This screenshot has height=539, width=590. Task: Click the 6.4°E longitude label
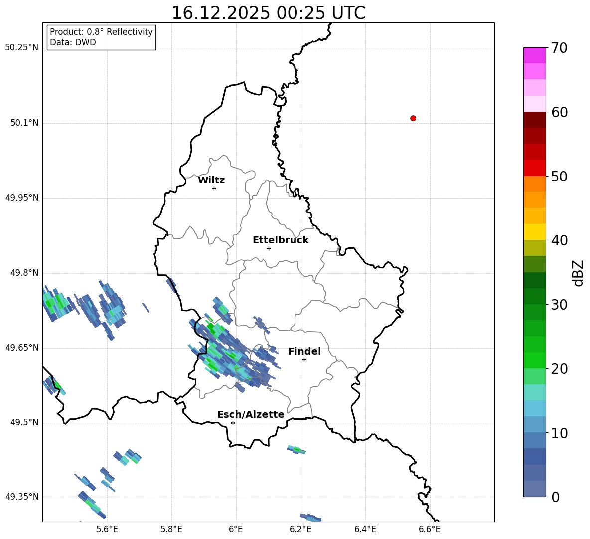[x=365, y=529]
